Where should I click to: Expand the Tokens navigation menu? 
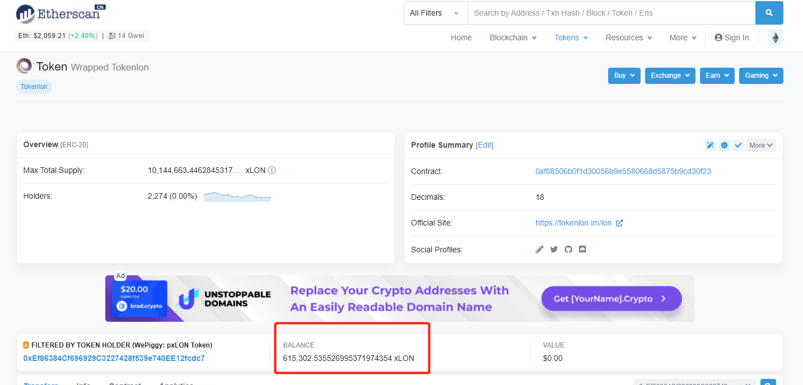pos(571,37)
